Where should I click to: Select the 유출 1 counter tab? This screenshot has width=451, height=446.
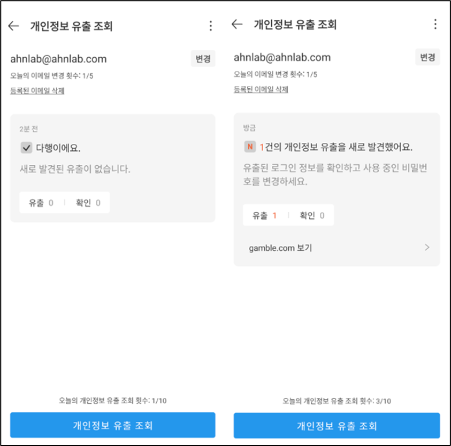[x=265, y=216]
